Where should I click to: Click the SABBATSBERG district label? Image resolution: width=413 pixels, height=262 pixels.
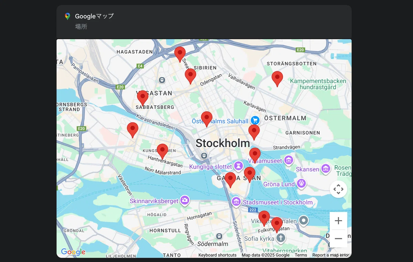(x=155, y=107)
